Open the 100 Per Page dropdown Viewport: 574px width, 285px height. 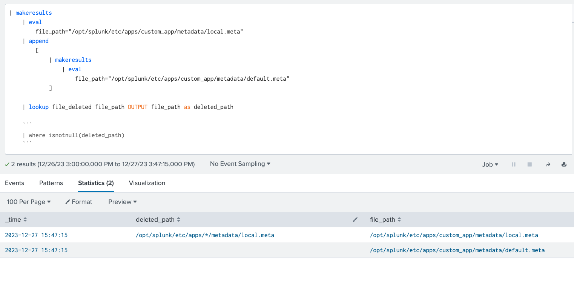tap(28, 202)
